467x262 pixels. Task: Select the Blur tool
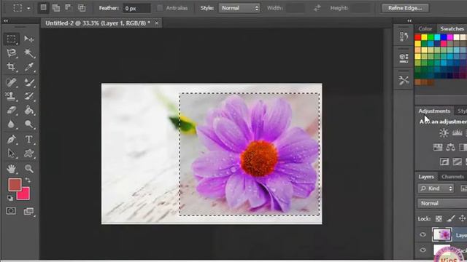[x=12, y=124]
